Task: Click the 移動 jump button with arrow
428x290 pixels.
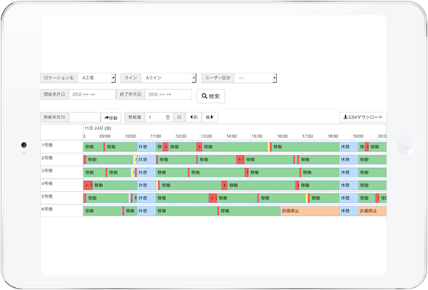Action: pyautogui.click(x=111, y=118)
